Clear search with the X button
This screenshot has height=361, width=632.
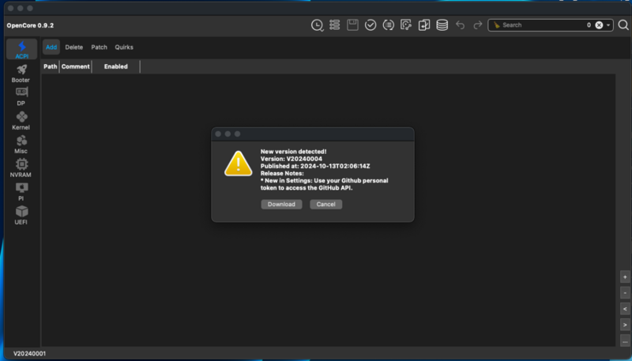click(x=599, y=25)
